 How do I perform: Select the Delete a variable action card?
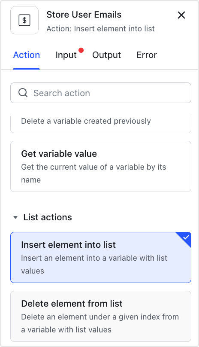point(101,124)
